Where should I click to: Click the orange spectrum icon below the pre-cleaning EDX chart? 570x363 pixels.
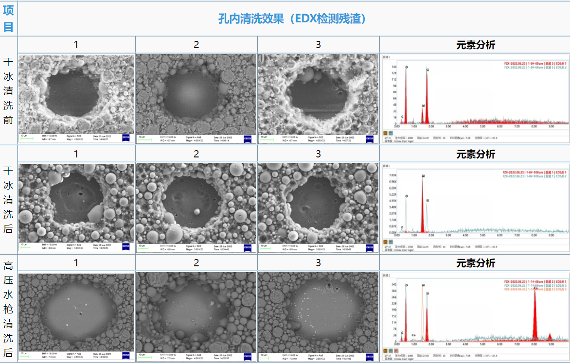coord(385,132)
